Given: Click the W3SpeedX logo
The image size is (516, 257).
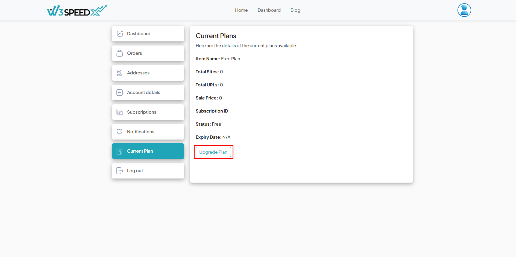Looking at the screenshot, I should [x=77, y=10].
